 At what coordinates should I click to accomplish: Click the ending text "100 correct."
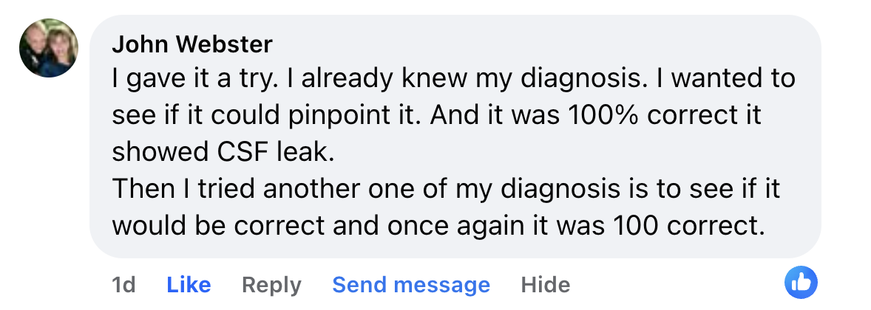688,225
